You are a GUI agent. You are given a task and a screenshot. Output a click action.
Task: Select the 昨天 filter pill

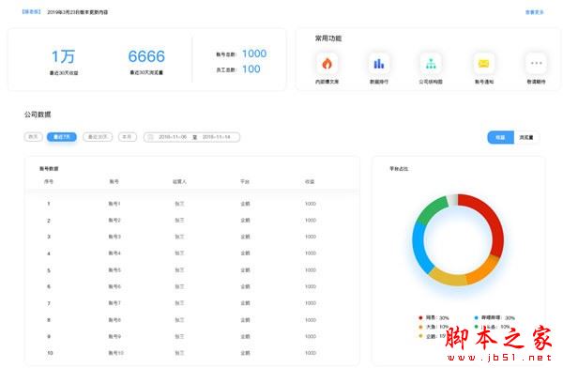point(34,137)
